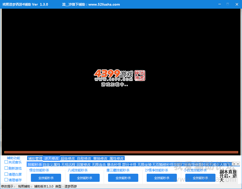Click 全技能秒杀 under 悟空技能秒杀

tap(46, 178)
